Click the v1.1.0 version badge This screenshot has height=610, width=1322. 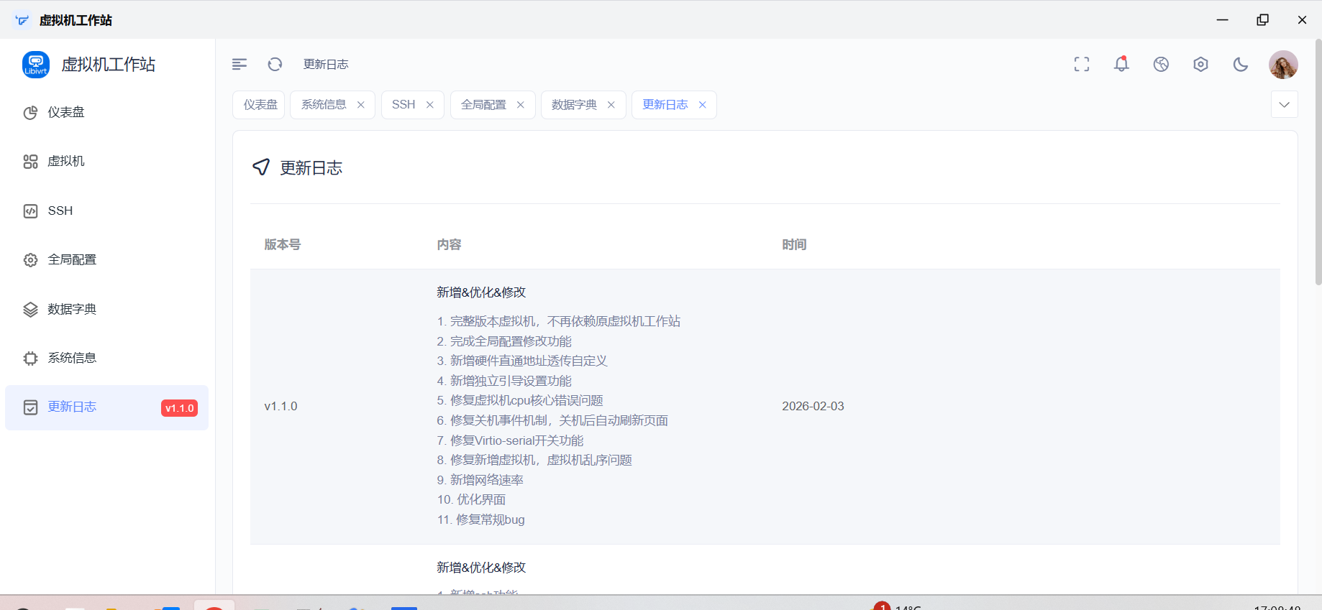(x=179, y=408)
